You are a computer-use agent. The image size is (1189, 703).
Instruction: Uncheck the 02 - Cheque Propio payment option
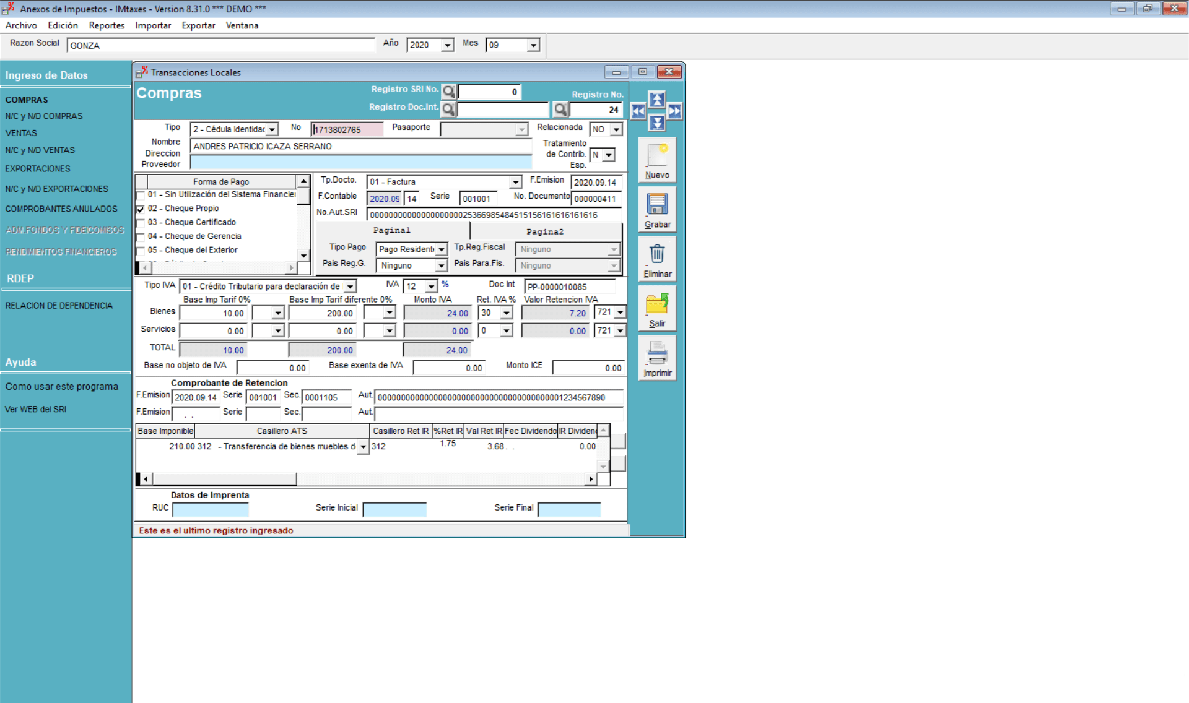click(140, 209)
